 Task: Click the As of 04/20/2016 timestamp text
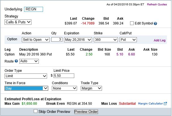[125, 5]
